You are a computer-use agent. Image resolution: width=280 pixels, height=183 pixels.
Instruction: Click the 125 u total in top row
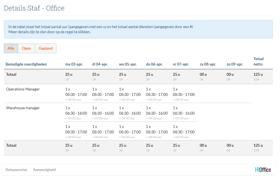(258, 75)
